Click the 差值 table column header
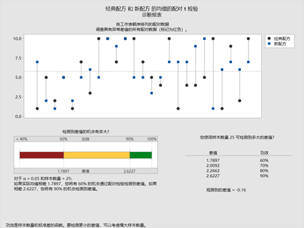Image resolution: width=304 pixels, height=228 pixels. [213, 153]
